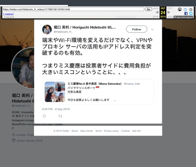Click tweet author's profile avatar
This screenshot has height=167, width=196.
pos(47,29)
